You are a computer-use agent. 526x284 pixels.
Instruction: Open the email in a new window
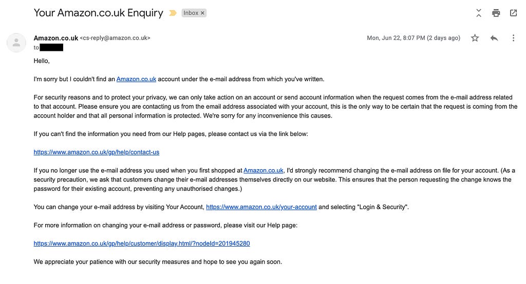[x=513, y=13]
